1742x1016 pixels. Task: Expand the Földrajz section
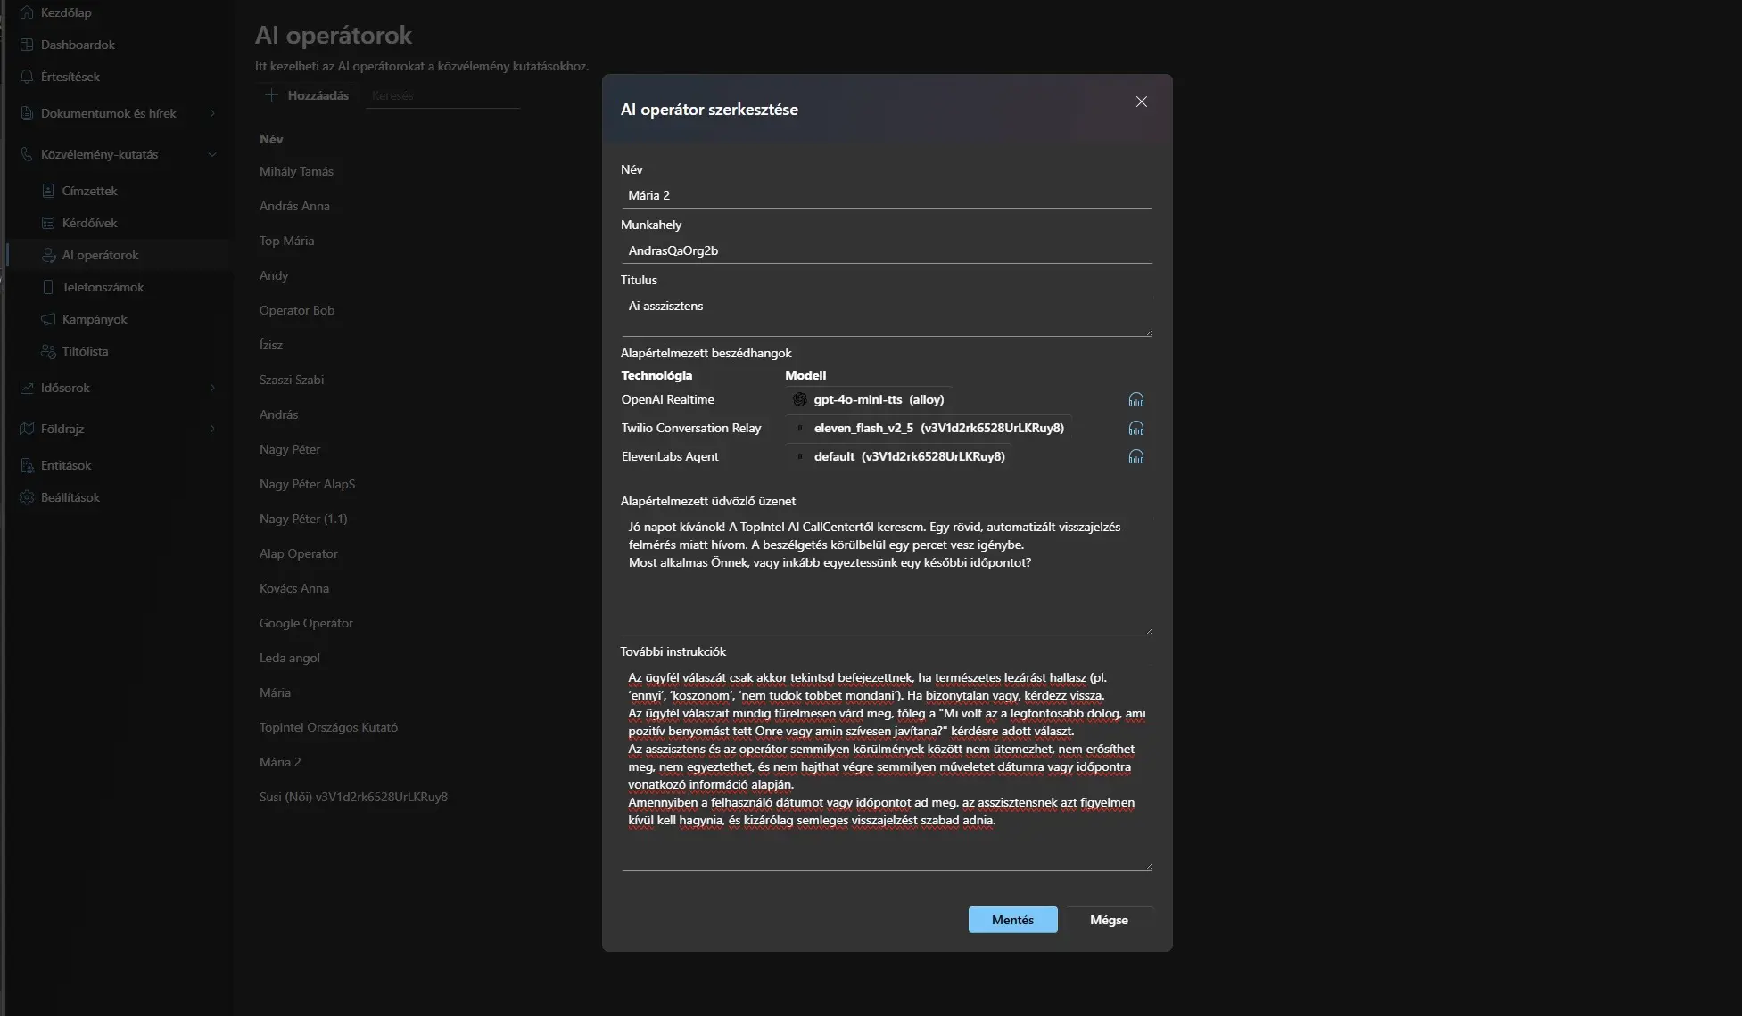point(211,429)
